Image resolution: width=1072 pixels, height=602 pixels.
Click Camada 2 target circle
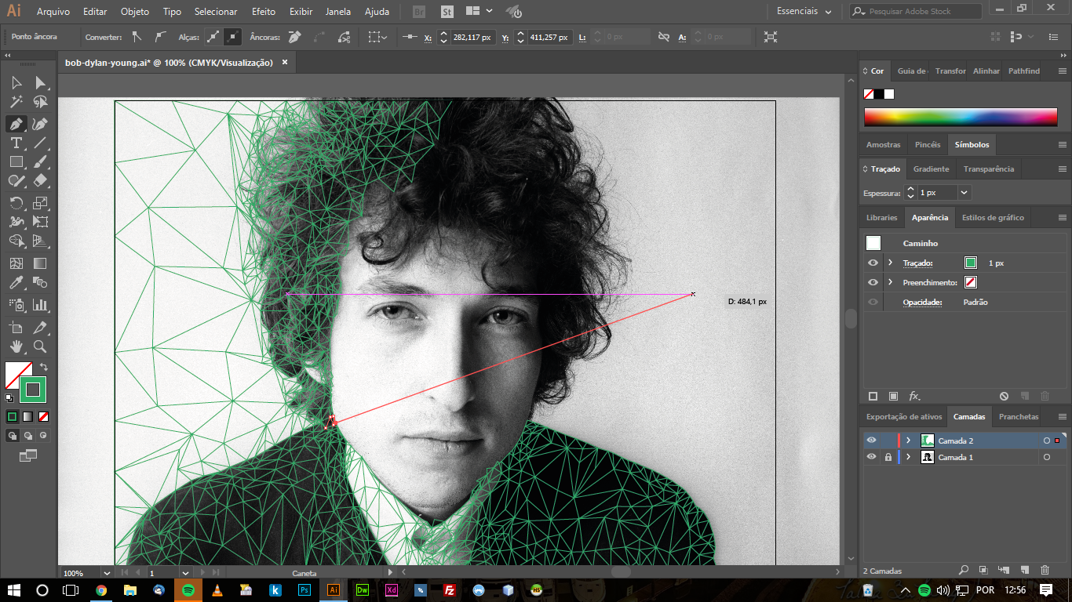pos(1047,441)
